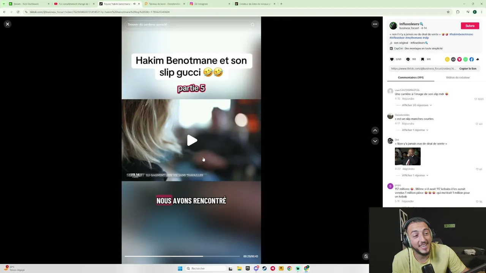
Task: Open Epic Games Launcher from the taskbar
Action: [x=248, y=268]
